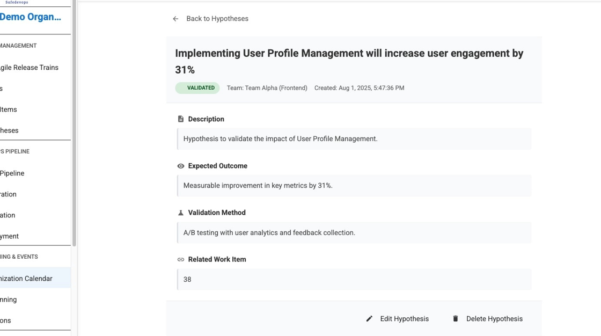
Task: Click the trash delete icon
Action: 456,319
